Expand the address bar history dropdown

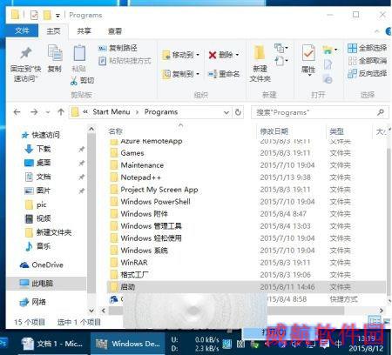click(x=226, y=112)
